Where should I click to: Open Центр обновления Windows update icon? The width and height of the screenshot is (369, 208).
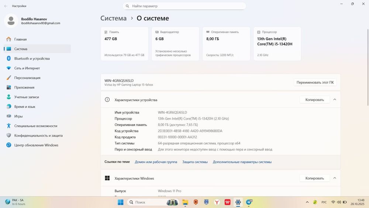click(x=9, y=145)
